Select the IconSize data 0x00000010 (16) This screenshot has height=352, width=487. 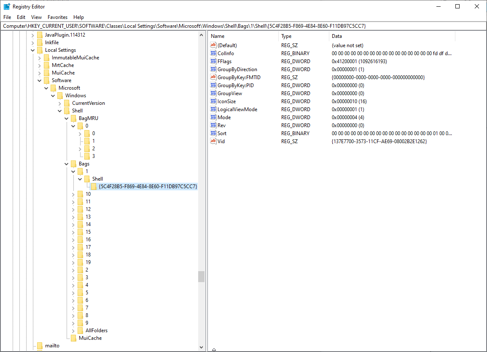pos(349,101)
